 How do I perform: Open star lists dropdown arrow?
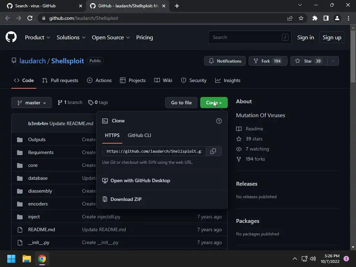(333, 61)
